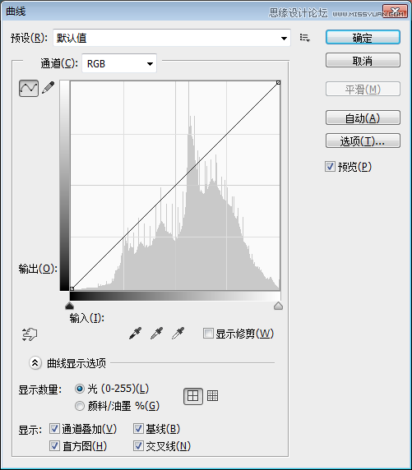
Task: Switch to detailed fine grid view
Action: coord(212,396)
